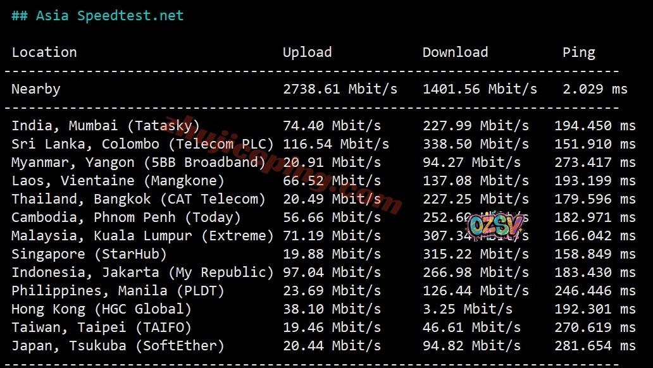Click the Laos, Vientaine (Mangkone) line

pyautogui.click(x=118, y=181)
